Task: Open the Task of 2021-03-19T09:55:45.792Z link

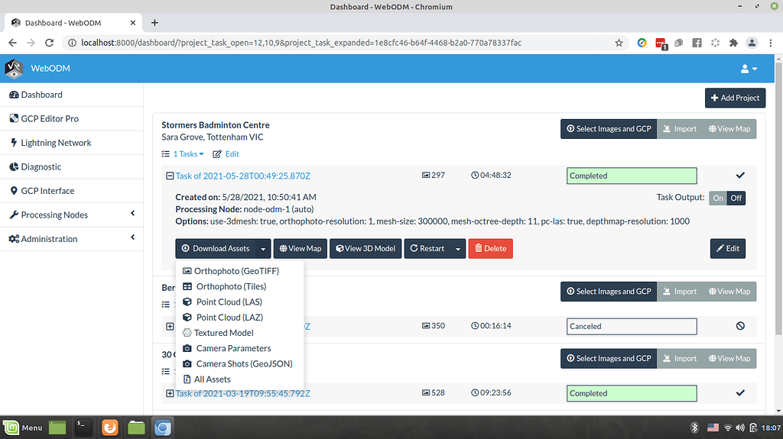Action: 242,393
